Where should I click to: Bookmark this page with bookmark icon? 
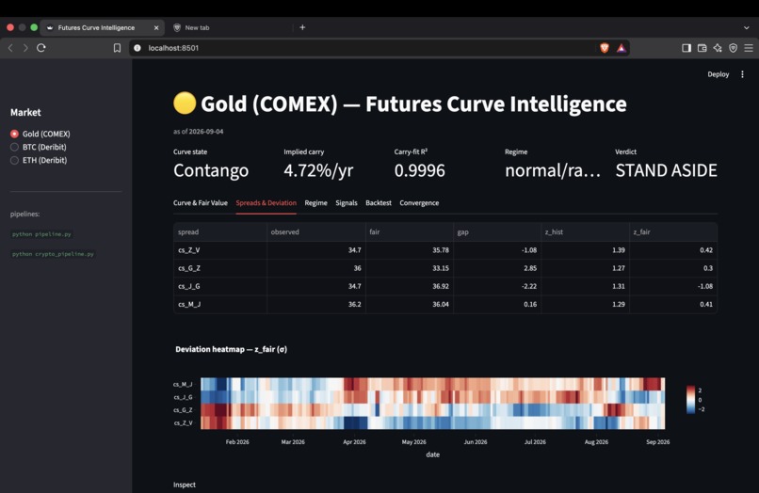click(117, 48)
